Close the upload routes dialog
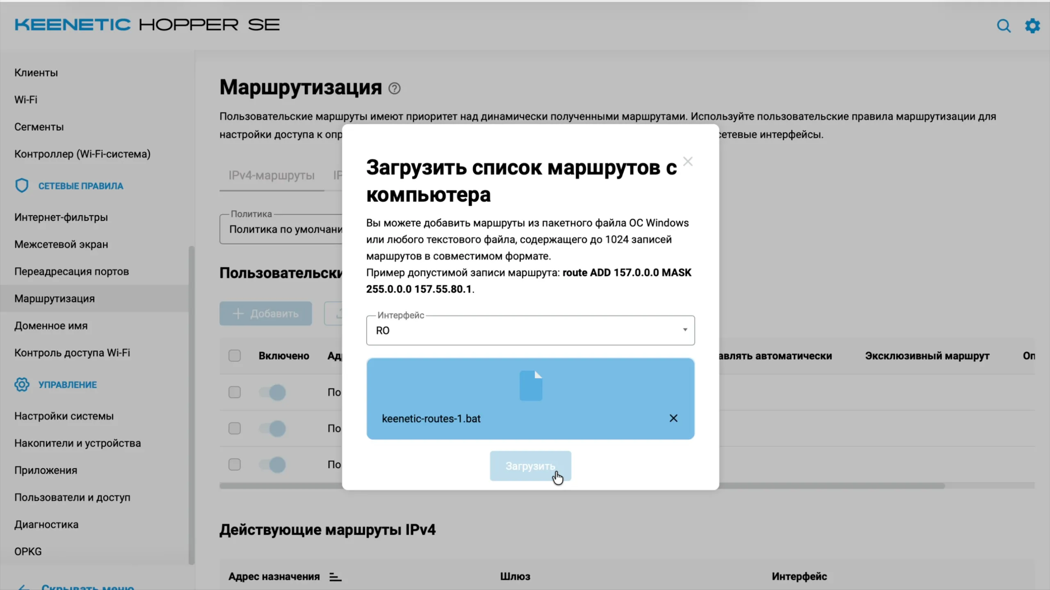 coord(688,161)
